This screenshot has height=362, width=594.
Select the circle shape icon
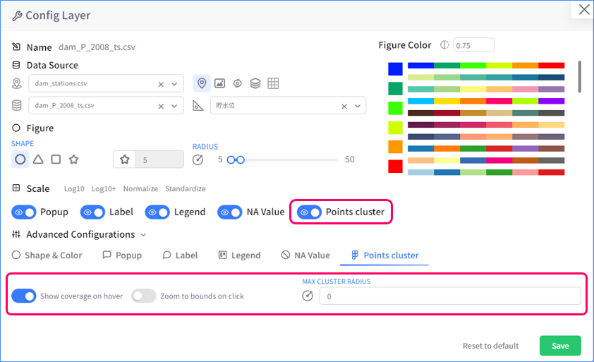tap(20, 159)
